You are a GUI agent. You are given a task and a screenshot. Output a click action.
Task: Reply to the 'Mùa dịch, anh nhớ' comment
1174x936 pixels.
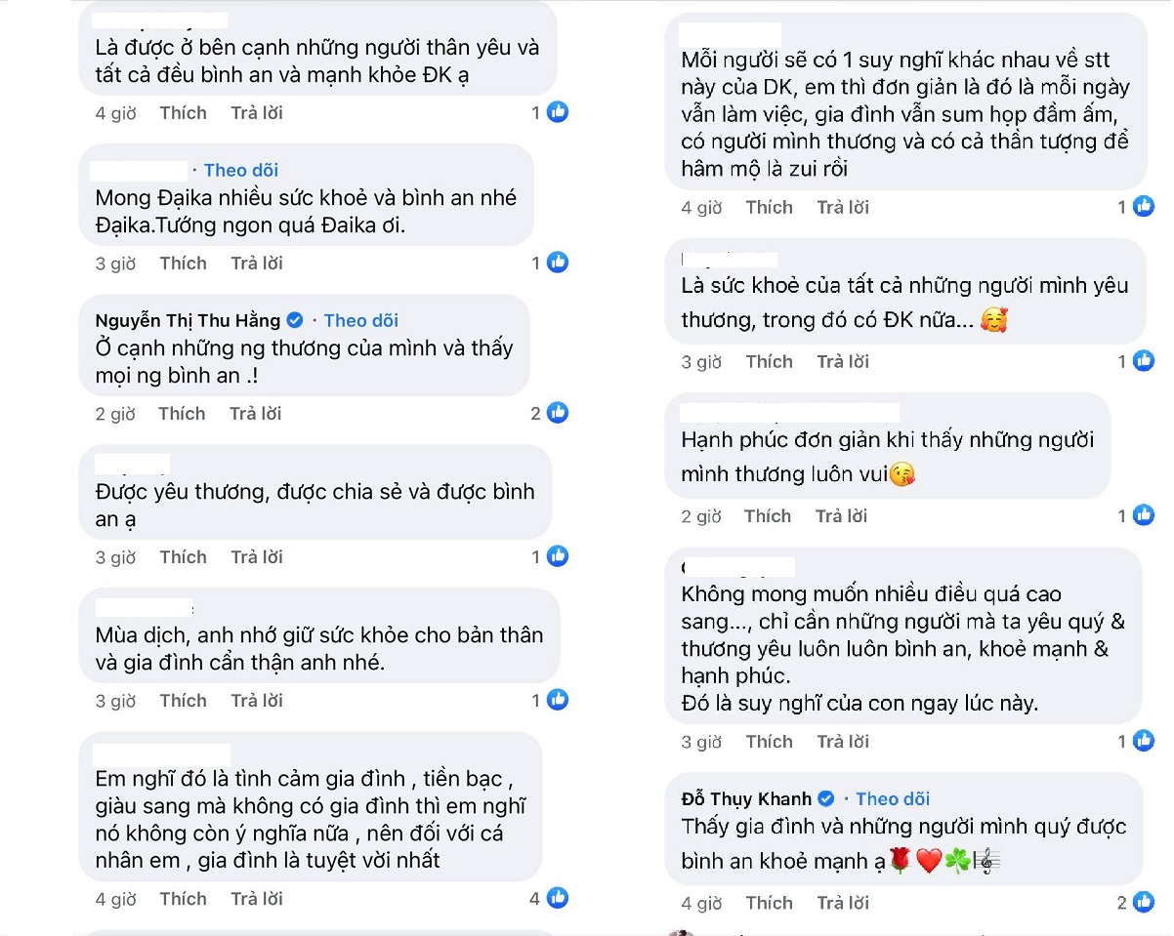point(257,701)
